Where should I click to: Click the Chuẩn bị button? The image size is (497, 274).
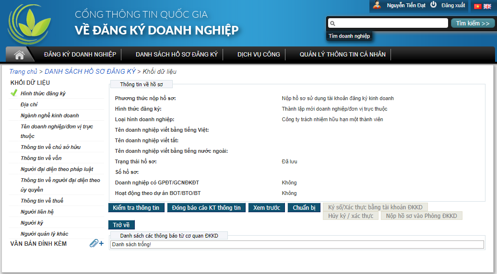(304, 208)
